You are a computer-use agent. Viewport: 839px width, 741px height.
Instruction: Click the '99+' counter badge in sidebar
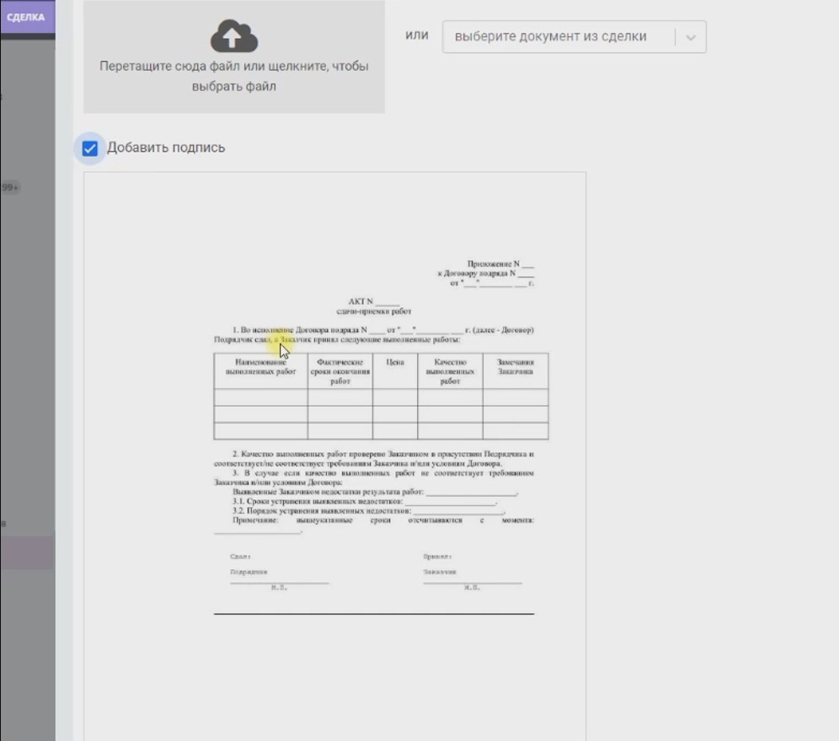(10, 187)
